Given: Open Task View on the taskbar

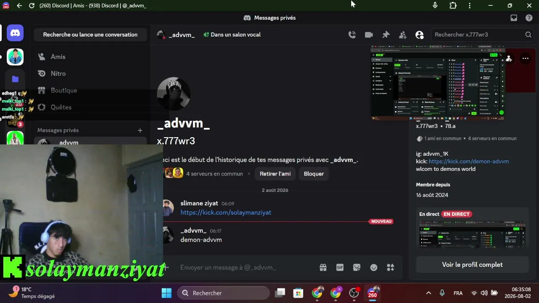Looking at the screenshot, I should click(x=280, y=293).
